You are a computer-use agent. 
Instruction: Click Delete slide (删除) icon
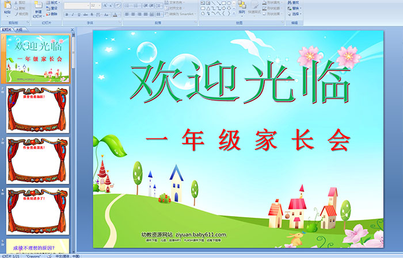tap(48, 14)
